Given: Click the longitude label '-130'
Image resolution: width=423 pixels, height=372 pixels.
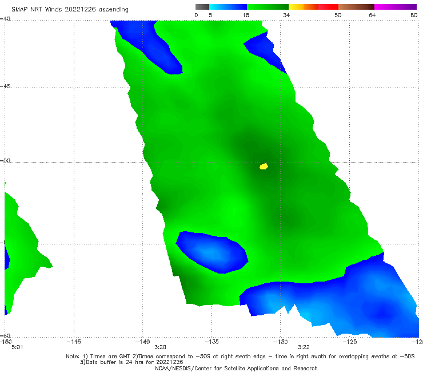Looking at the screenshot, I should click(x=281, y=342).
